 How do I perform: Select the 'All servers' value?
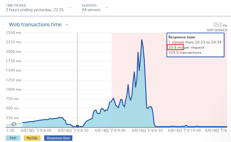[x=91, y=10]
